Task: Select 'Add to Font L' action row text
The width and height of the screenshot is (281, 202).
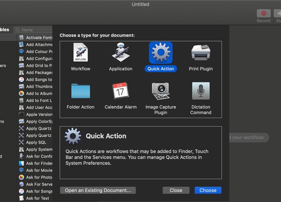Action: point(39,101)
